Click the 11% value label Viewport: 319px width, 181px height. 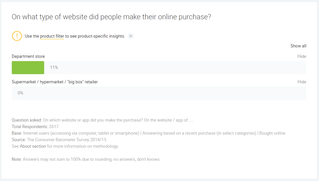[x=54, y=68]
